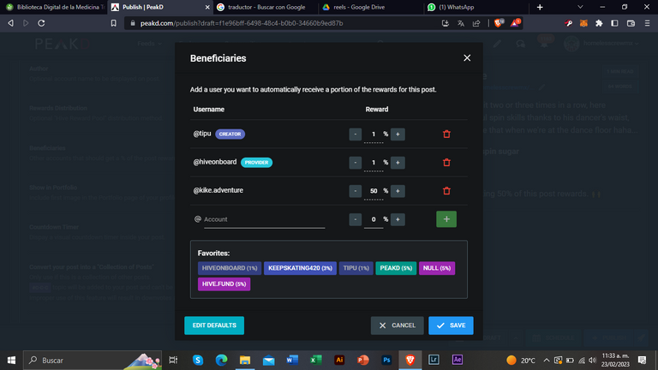Image resolution: width=658 pixels, height=370 pixels.
Task: Open the tab search dropdown chevron
Action: click(580, 7)
